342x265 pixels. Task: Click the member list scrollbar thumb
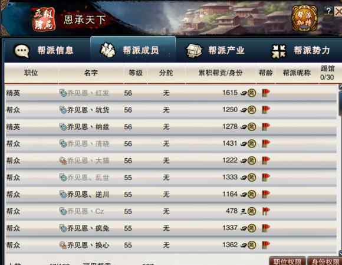[340, 104]
